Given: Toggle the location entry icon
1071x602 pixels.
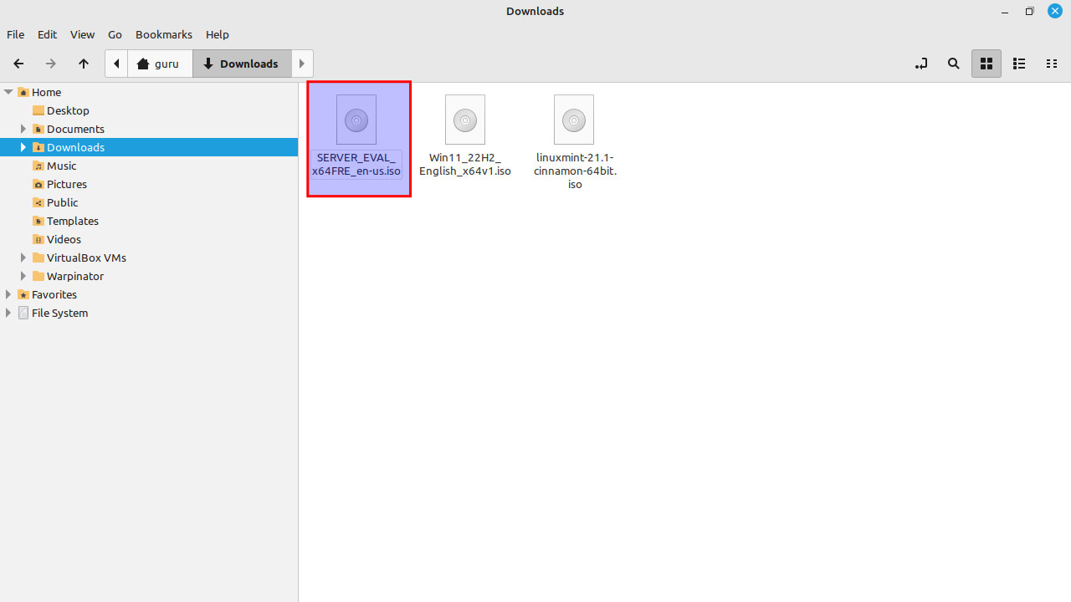Looking at the screenshot, I should tap(921, 64).
